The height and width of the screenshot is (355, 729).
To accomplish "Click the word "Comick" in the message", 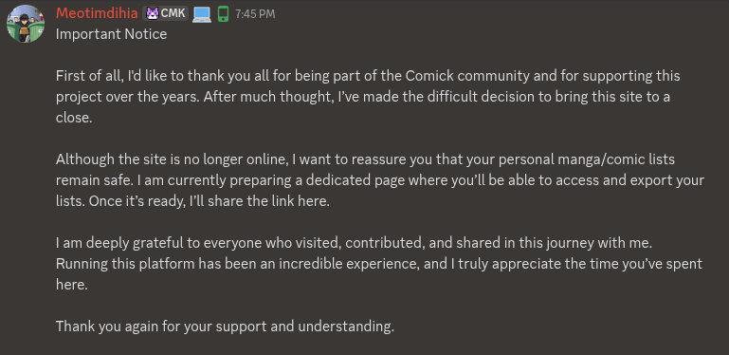I will click(428, 76).
